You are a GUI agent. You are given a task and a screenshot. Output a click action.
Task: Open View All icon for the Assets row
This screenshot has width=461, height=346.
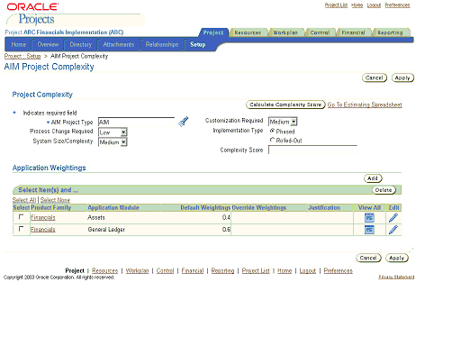369,217
